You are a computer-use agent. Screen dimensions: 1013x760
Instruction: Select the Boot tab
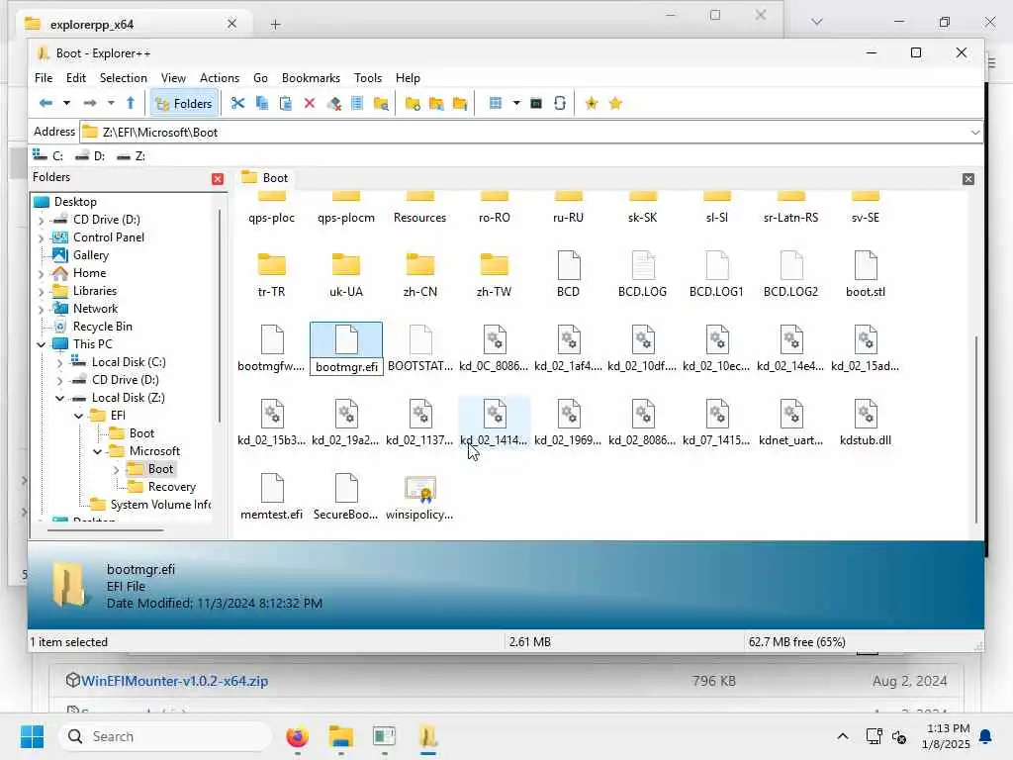coord(265,178)
